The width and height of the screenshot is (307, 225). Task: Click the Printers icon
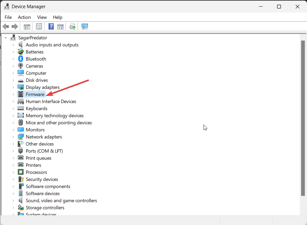coord(20,165)
